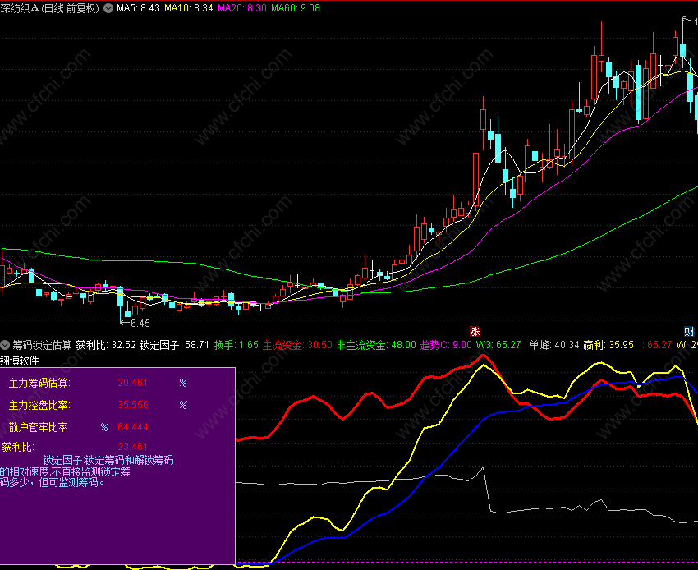This screenshot has height=570, width=698.
Task: Click the 翔博软件 label
Action: [x=20, y=361]
